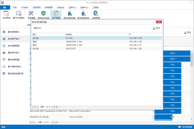
Task: Go to next record in dialog pager
Action: (x=52, y=107)
